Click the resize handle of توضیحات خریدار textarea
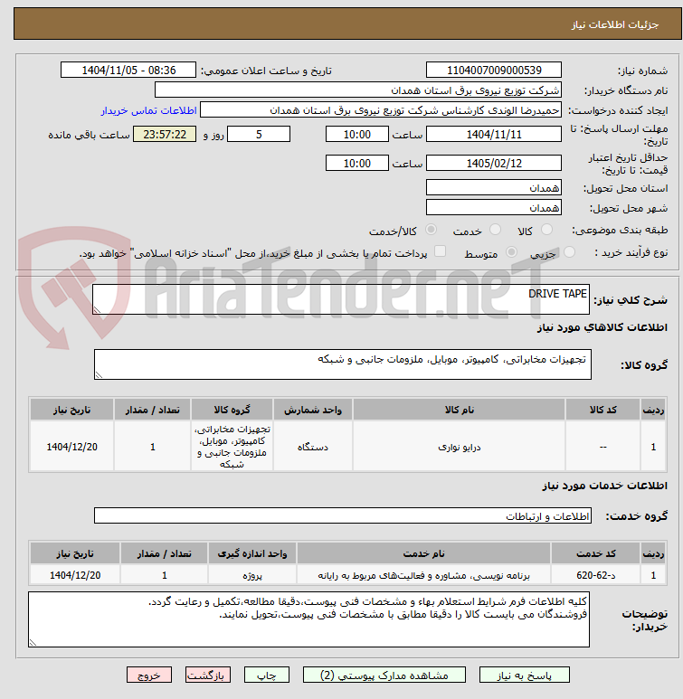Image resolution: width=683 pixels, height=699 pixels. point(33,642)
